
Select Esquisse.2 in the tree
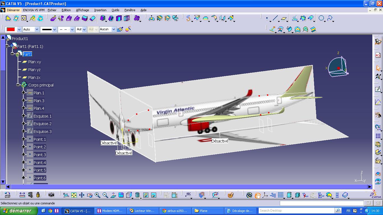(43, 124)
